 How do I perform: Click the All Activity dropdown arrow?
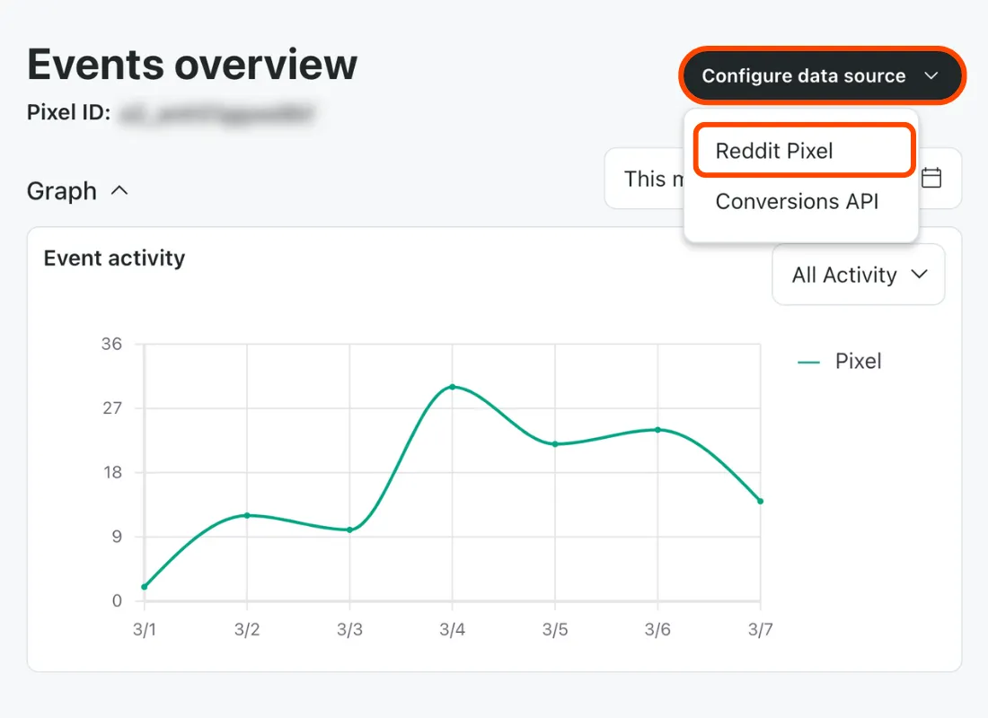point(919,275)
